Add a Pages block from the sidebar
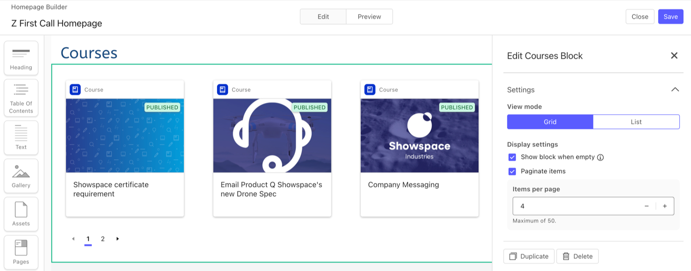The width and height of the screenshot is (691, 271). click(x=21, y=252)
